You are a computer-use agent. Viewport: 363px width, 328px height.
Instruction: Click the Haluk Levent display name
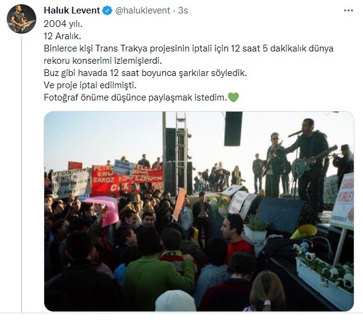pyautogui.click(x=72, y=10)
